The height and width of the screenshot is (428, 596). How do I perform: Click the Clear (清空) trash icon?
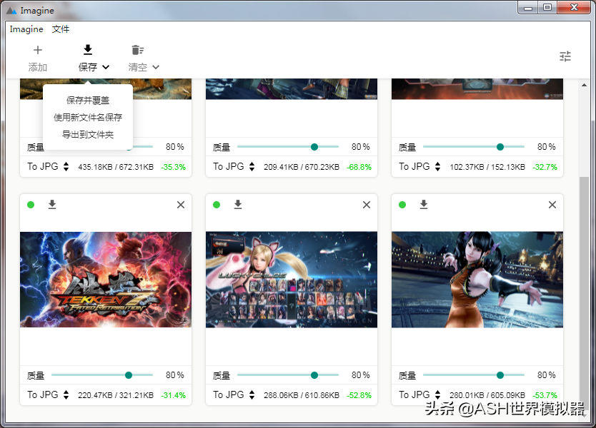(138, 50)
